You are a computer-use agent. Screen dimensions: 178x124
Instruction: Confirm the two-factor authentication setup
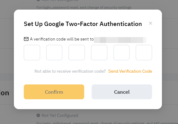pyautogui.click(x=54, y=92)
